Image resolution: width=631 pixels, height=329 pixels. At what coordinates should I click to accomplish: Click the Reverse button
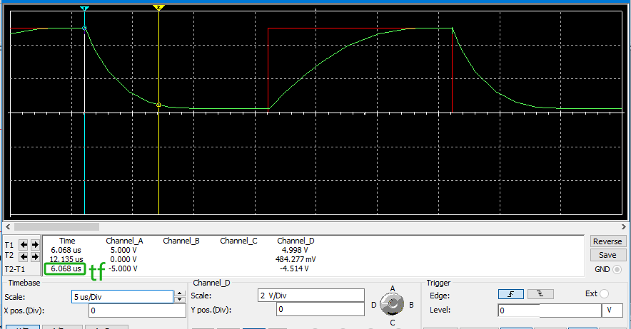[607, 241]
